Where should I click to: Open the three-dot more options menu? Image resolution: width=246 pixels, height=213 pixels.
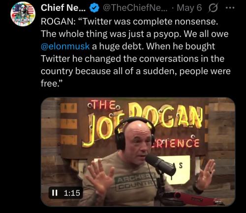click(x=230, y=8)
